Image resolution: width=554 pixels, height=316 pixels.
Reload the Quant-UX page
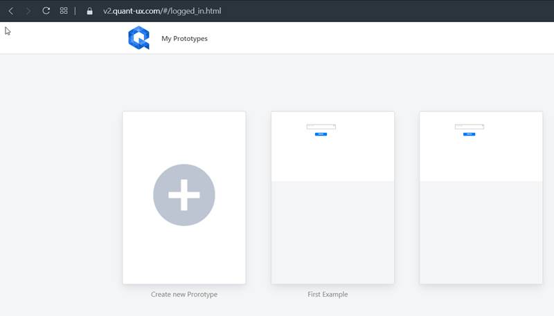tap(46, 11)
